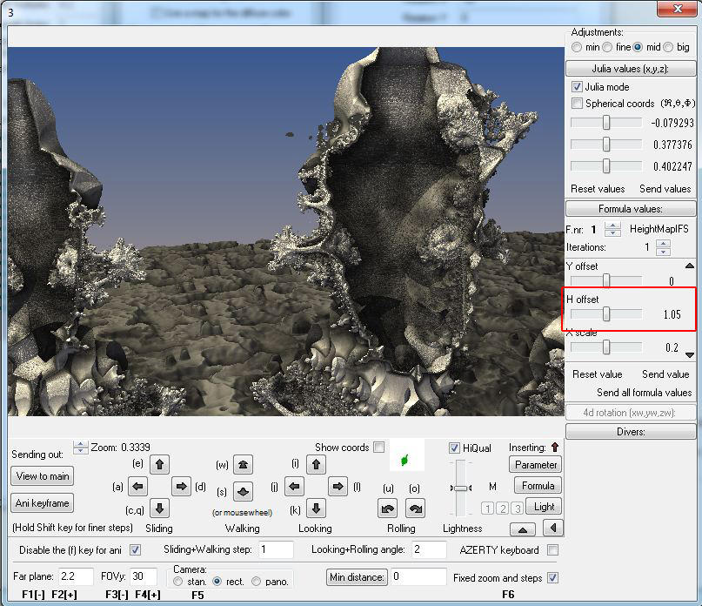Enable the Show coords checkbox

click(378, 448)
